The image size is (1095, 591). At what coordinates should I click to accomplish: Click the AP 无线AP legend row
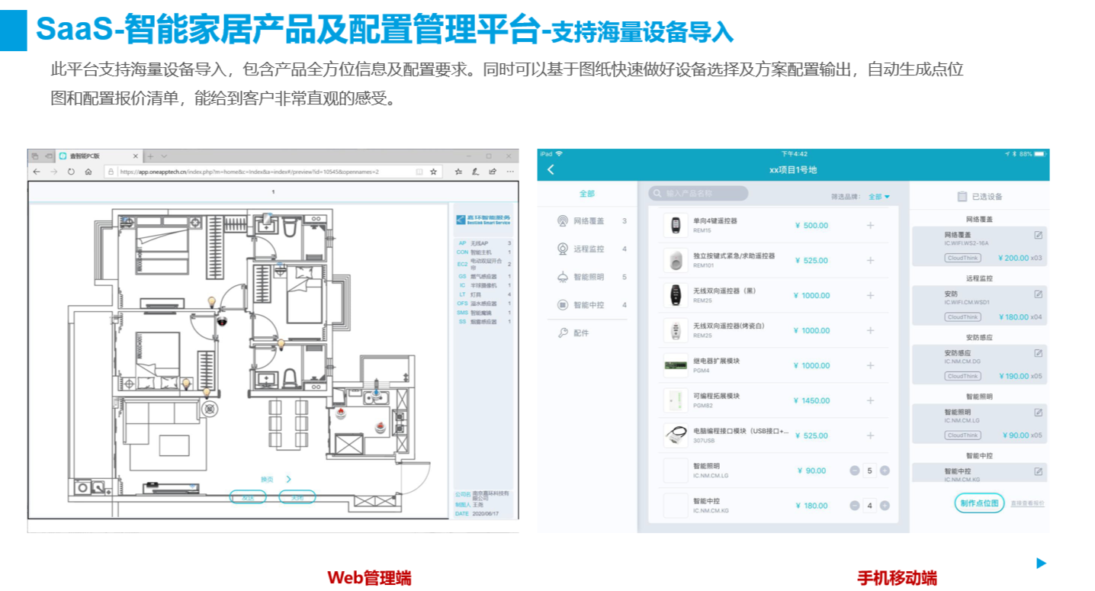pos(484,243)
